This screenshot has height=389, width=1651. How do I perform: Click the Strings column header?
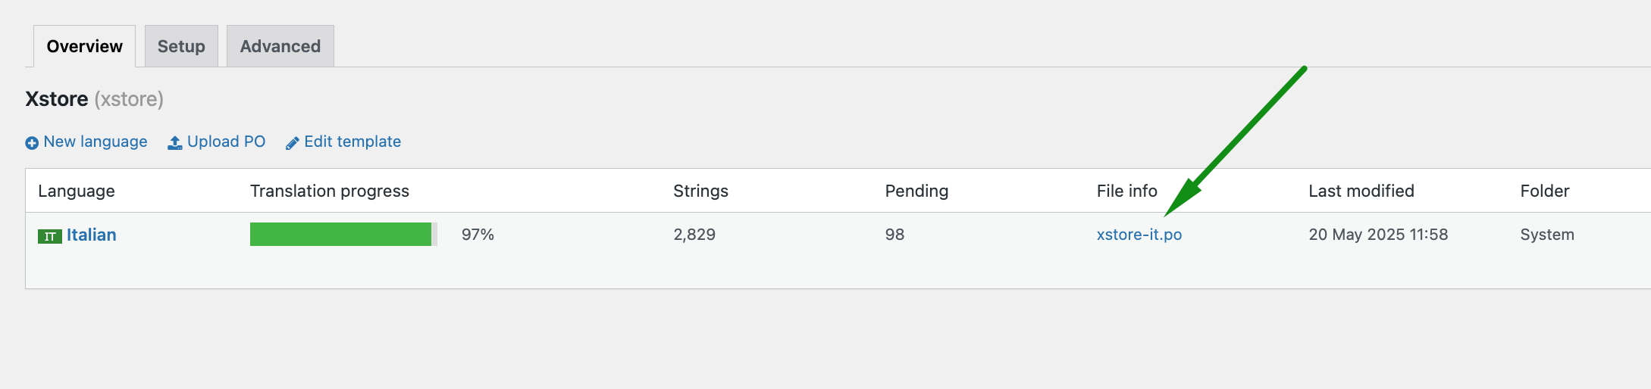(x=700, y=191)
